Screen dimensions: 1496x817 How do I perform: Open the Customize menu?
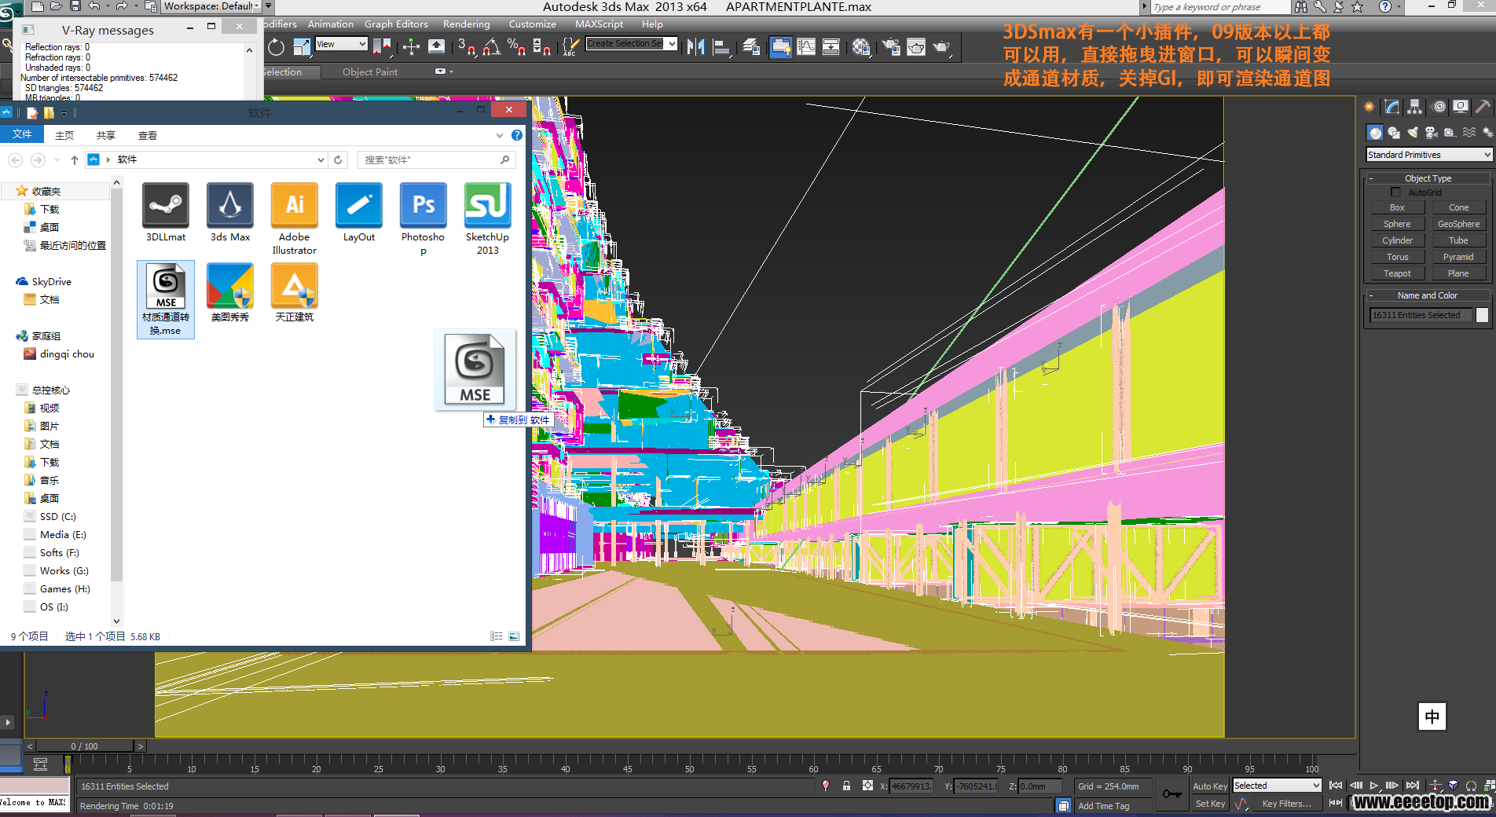click(x=532, y=24)
